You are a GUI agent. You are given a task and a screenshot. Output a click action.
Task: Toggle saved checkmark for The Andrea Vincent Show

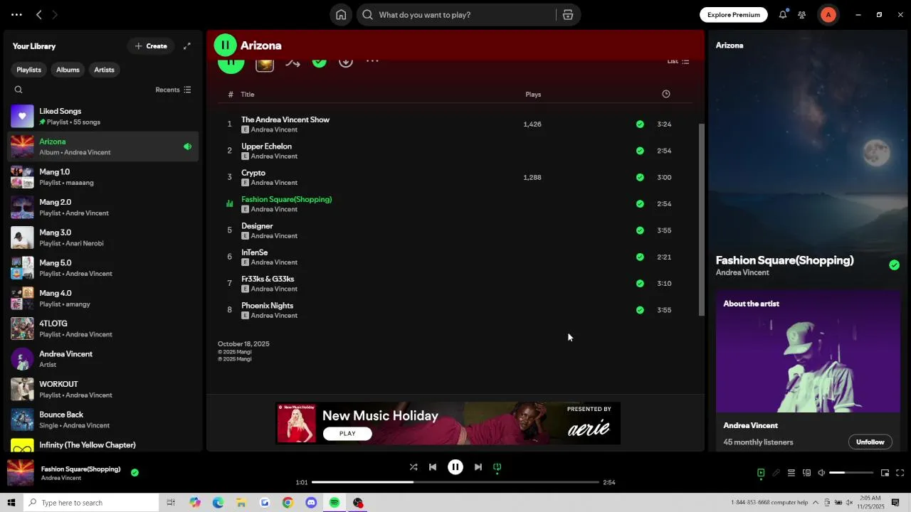[x=640, y=124]
